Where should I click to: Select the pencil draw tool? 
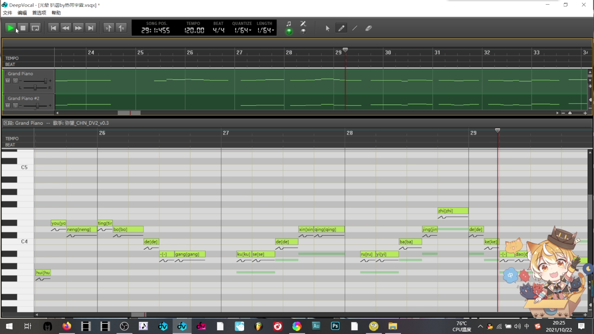(x=341, y=28)
